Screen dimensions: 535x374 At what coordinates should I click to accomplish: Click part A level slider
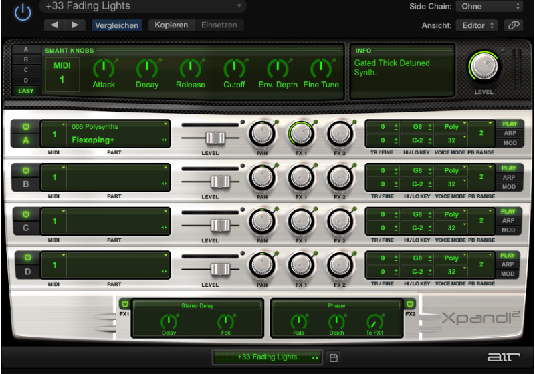(x=214, y=137)
